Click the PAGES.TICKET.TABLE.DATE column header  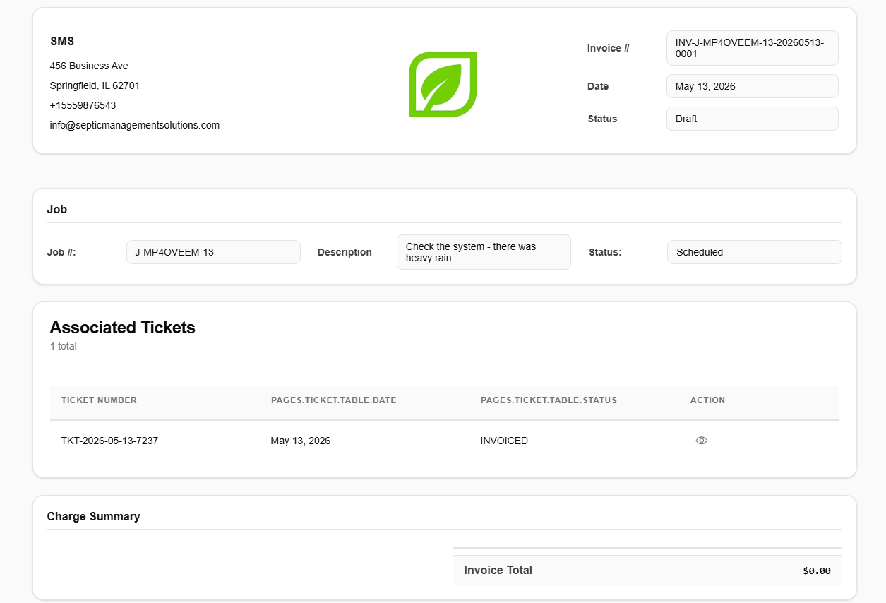(333, 400)
